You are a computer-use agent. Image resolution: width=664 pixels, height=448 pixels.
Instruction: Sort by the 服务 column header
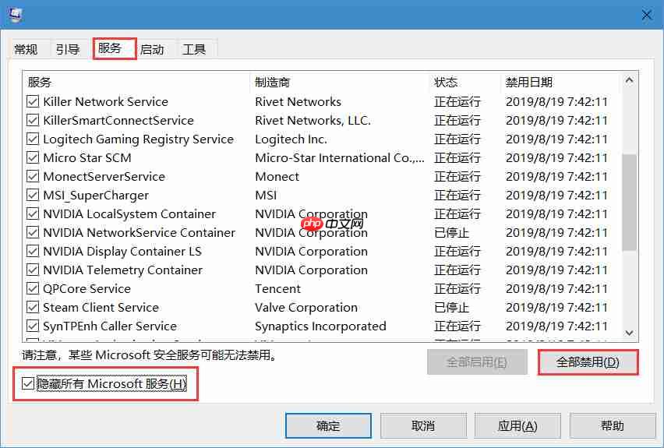click(x=136, y=82)
